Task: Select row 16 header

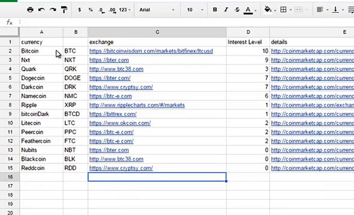Action: 10,177
